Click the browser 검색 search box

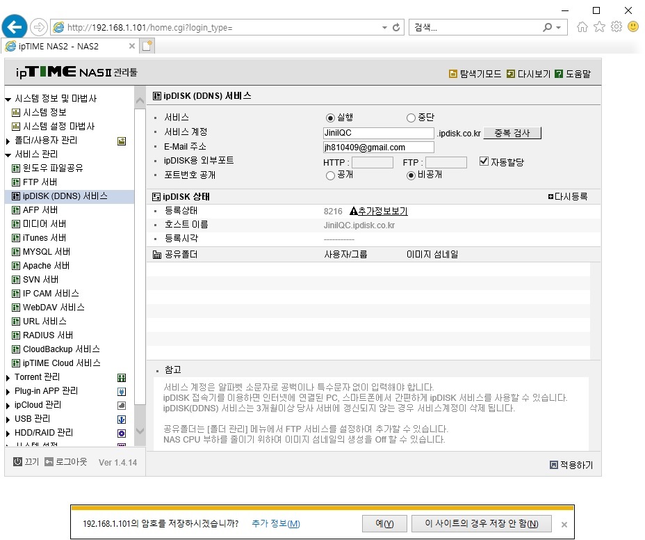tap(475, 28)
